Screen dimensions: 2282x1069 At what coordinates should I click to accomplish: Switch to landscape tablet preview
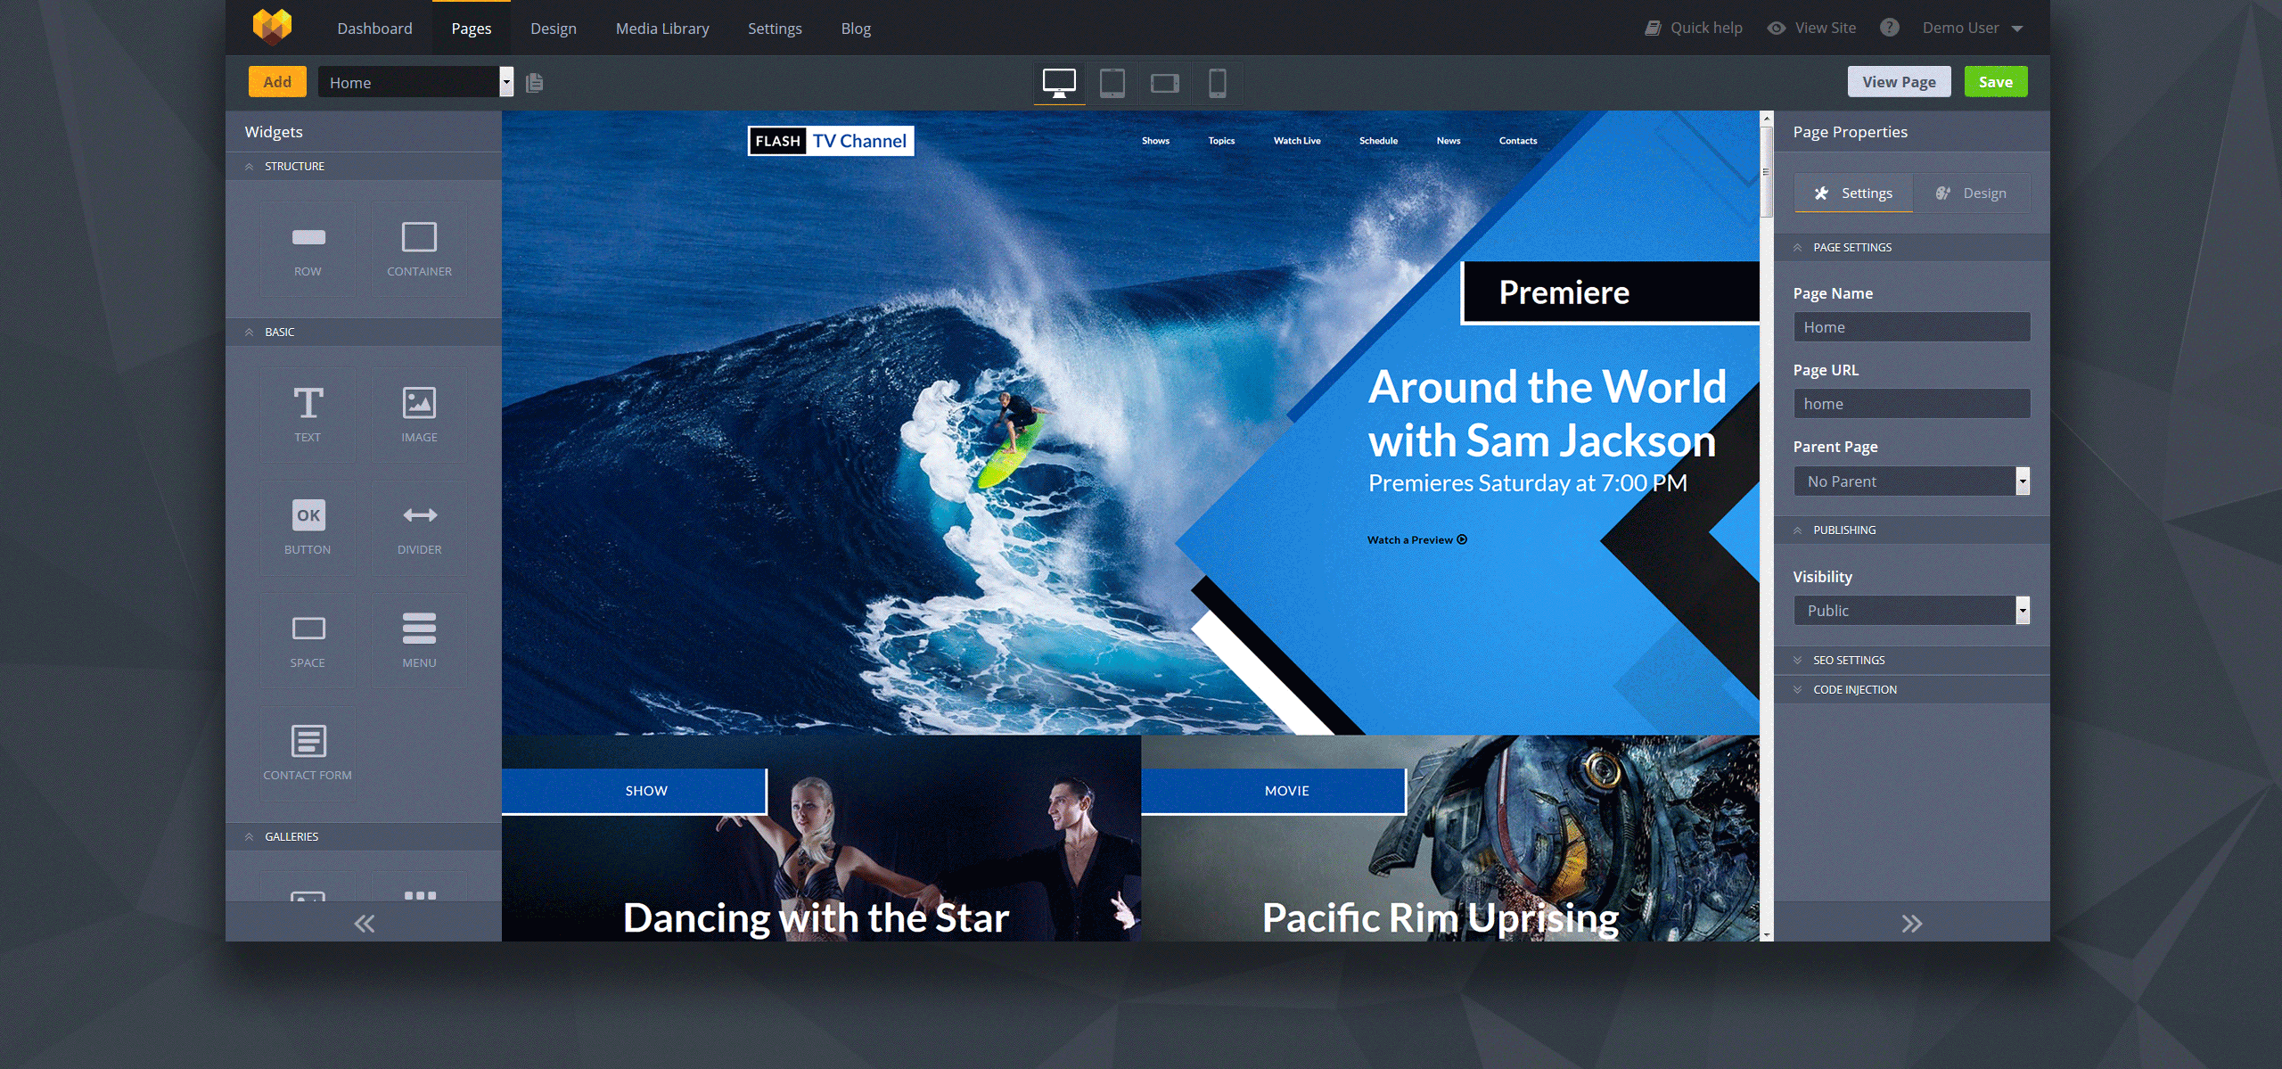[1164, 83]
